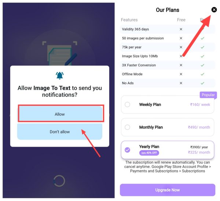This screenshot has height=201, width=220.
Task: Tap the Validity 365 days feature row
Action: (x=168, y=29)
